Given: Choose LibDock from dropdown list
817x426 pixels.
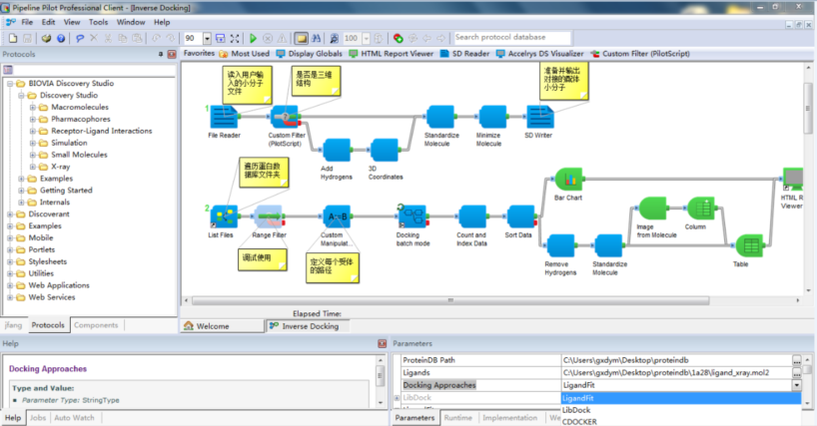Looking at the screenshot, I should [680, 410].
